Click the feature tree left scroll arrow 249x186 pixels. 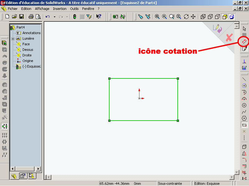click(x=13, y=169)
